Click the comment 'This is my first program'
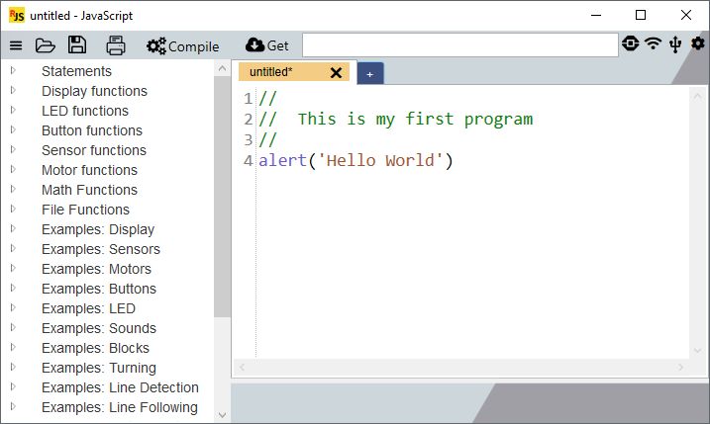710x424 pixels. 415,120
